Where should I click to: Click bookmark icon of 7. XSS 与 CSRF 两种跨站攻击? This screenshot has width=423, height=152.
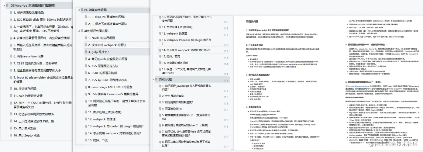click(x=86, y=80)
